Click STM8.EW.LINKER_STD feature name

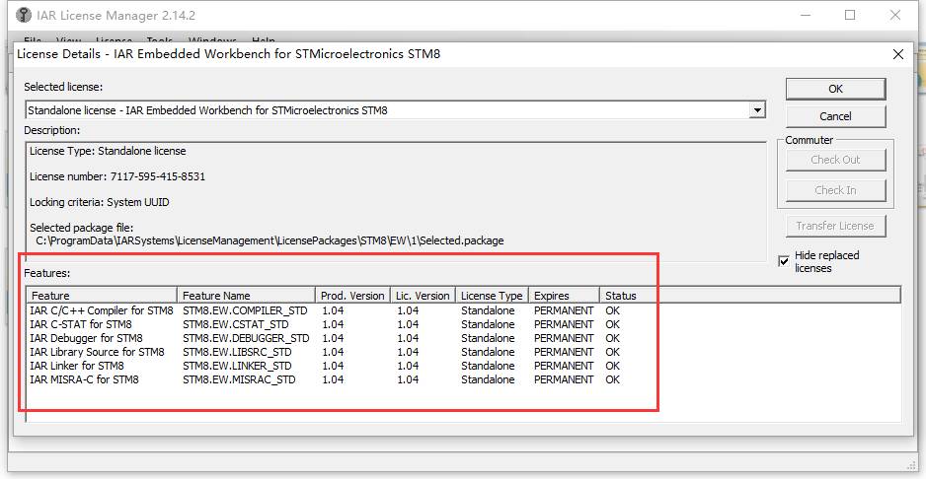[x=237, y=366]
